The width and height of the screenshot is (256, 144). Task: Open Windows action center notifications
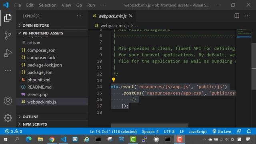click(248, 140)
